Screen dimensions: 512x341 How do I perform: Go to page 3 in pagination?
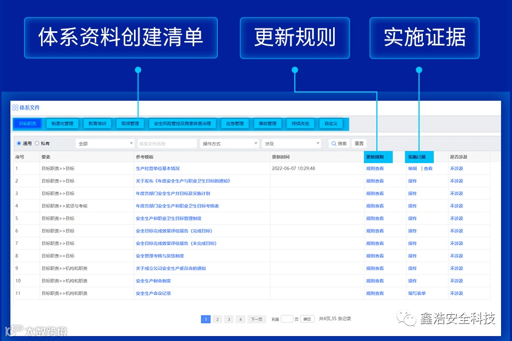pos(229,319)
